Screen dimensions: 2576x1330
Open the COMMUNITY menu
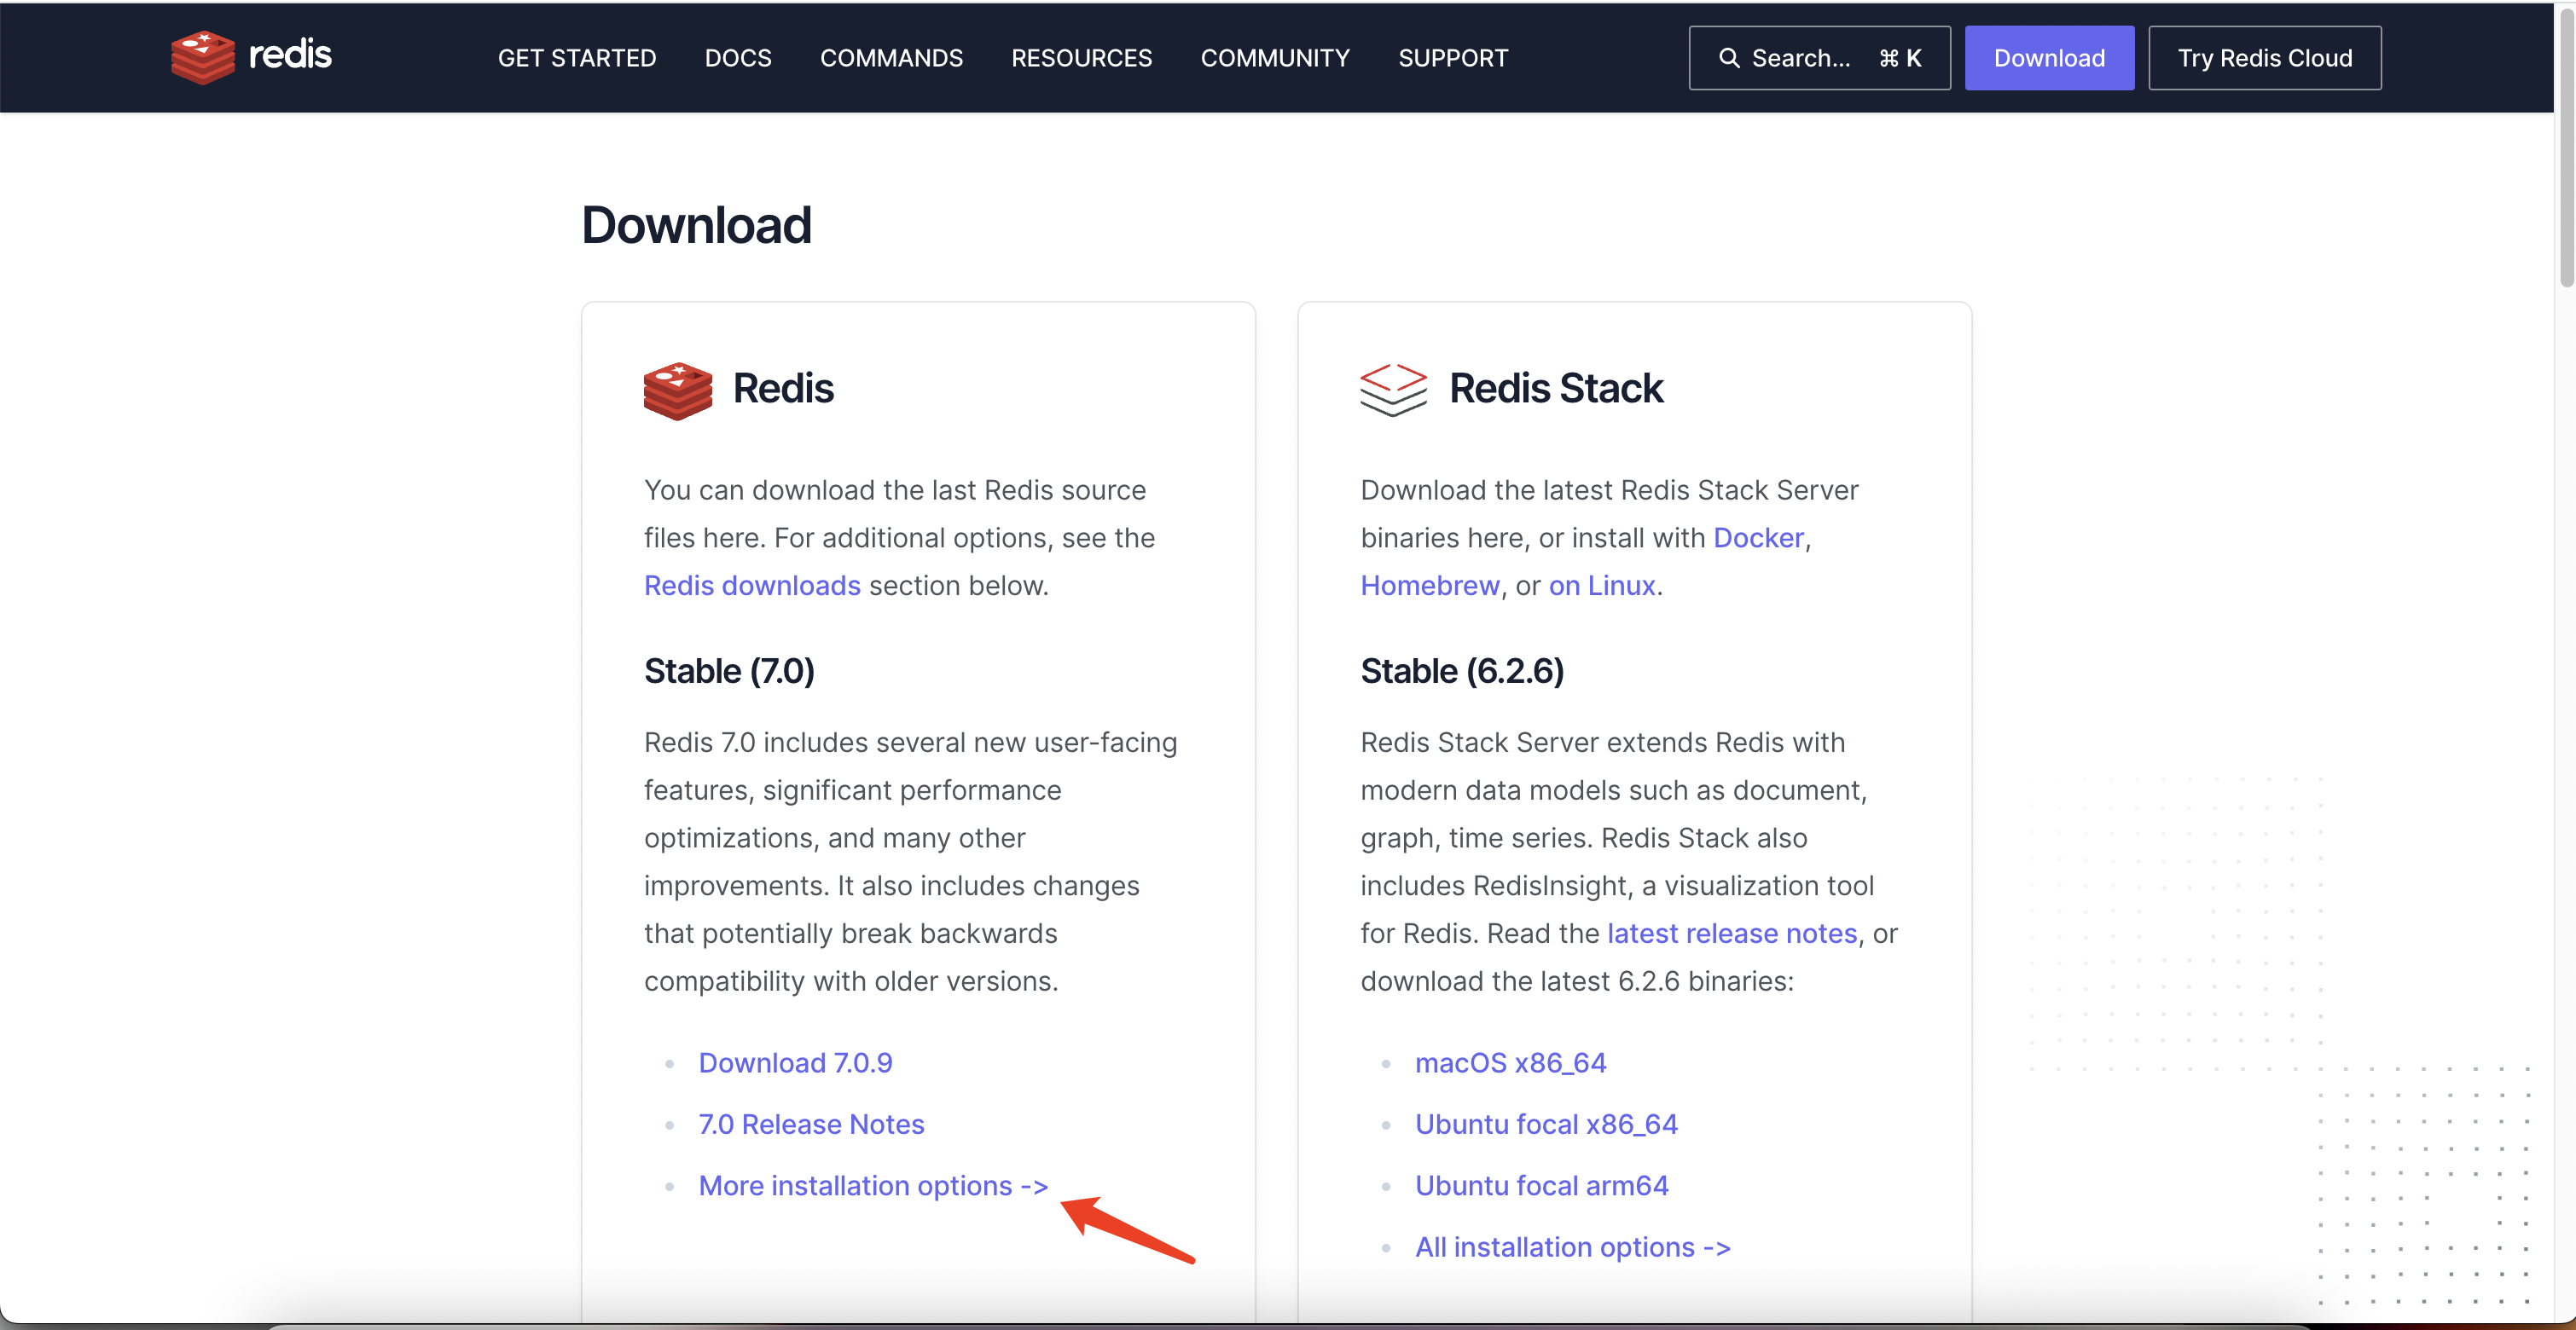(1274, 57)
